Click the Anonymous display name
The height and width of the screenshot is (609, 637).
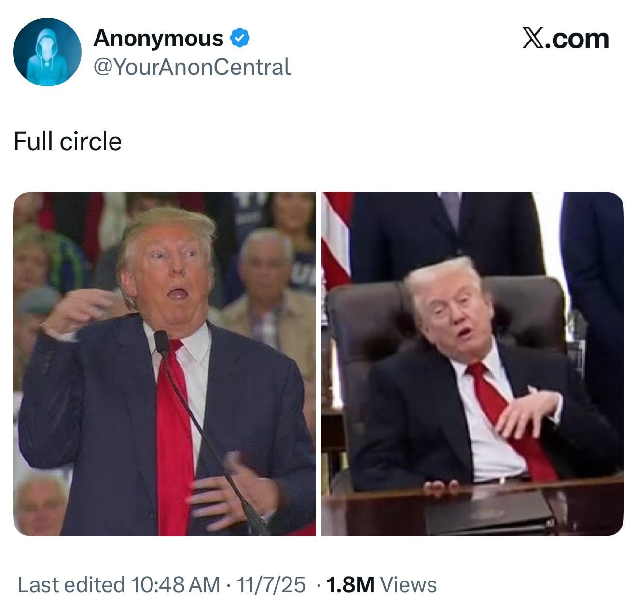pos(158,38)
